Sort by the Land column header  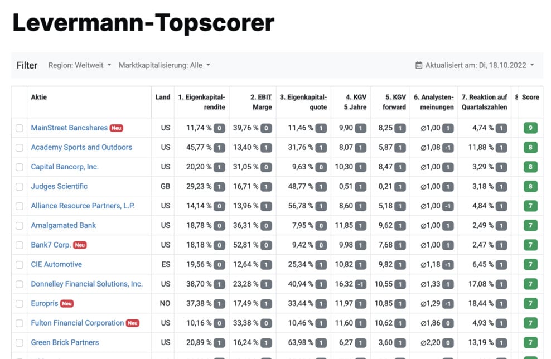click(x=163, y=97)
